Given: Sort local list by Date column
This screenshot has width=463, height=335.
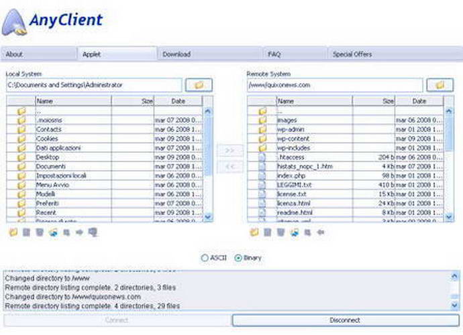Looking at the screenshot, I should pos(178,101).
